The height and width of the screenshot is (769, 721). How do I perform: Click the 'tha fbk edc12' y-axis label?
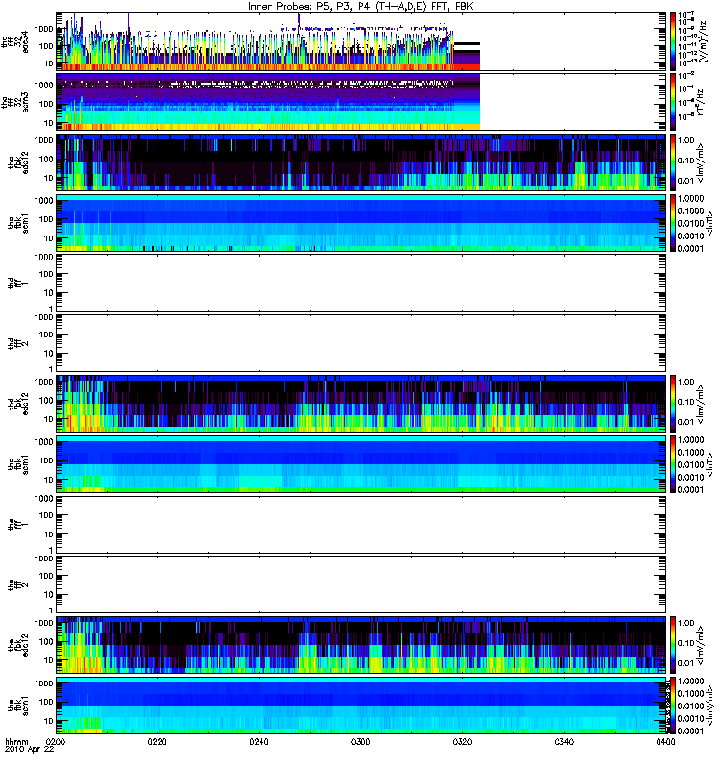click(x=18, y=162)
